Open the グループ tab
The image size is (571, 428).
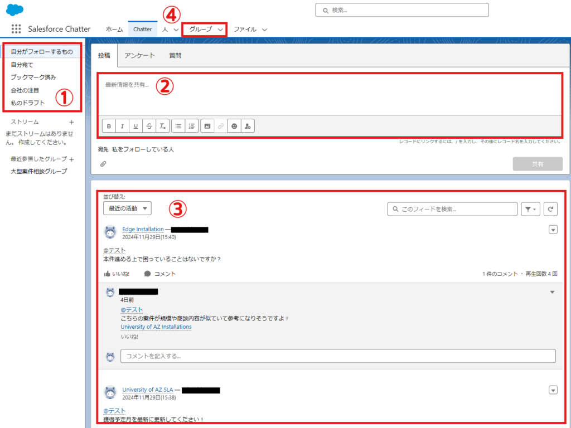201,29
